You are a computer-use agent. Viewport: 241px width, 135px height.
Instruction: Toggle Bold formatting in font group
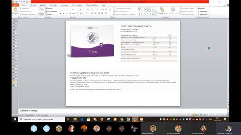pos(60,13)
